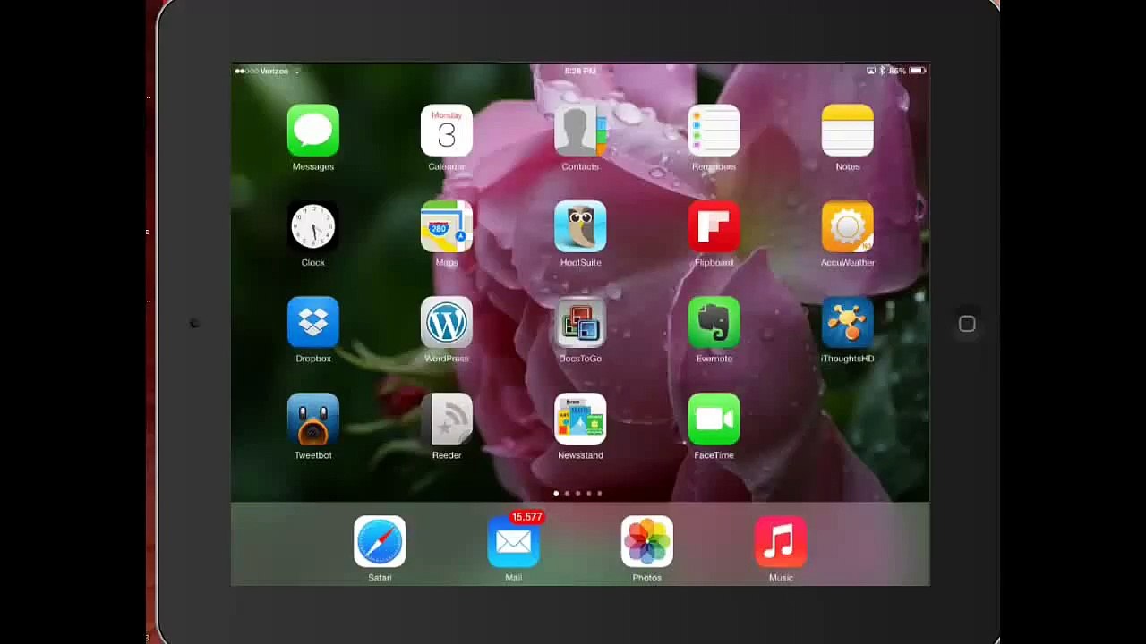Image resolution: width=1146 pixels, height=644 pixels.
Task: Click the iPad Home button on bezel
Action: click(967, 324)
